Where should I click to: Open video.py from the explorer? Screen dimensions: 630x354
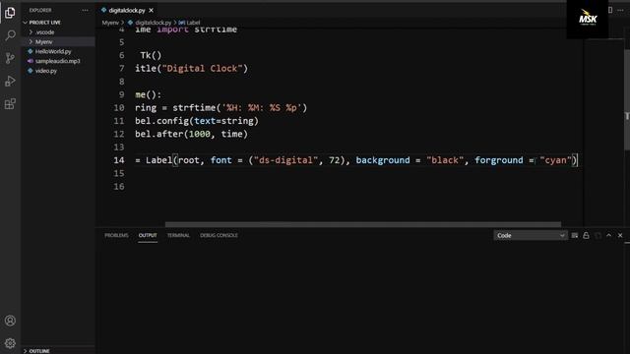click(x=46, y=71)
